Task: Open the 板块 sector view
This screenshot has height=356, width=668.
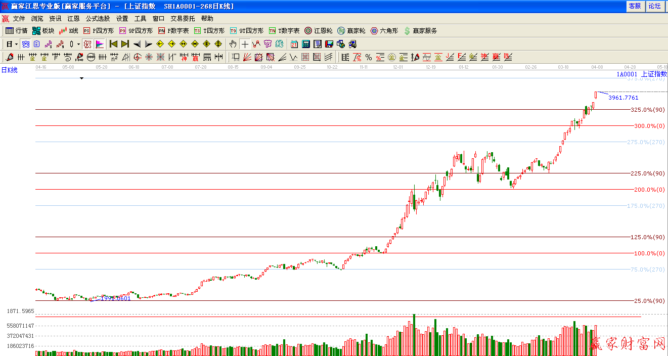Action: 43,31
